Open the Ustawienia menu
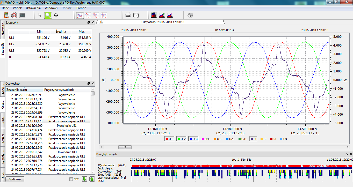The image size is (353, 187). [x=33, y=8]
